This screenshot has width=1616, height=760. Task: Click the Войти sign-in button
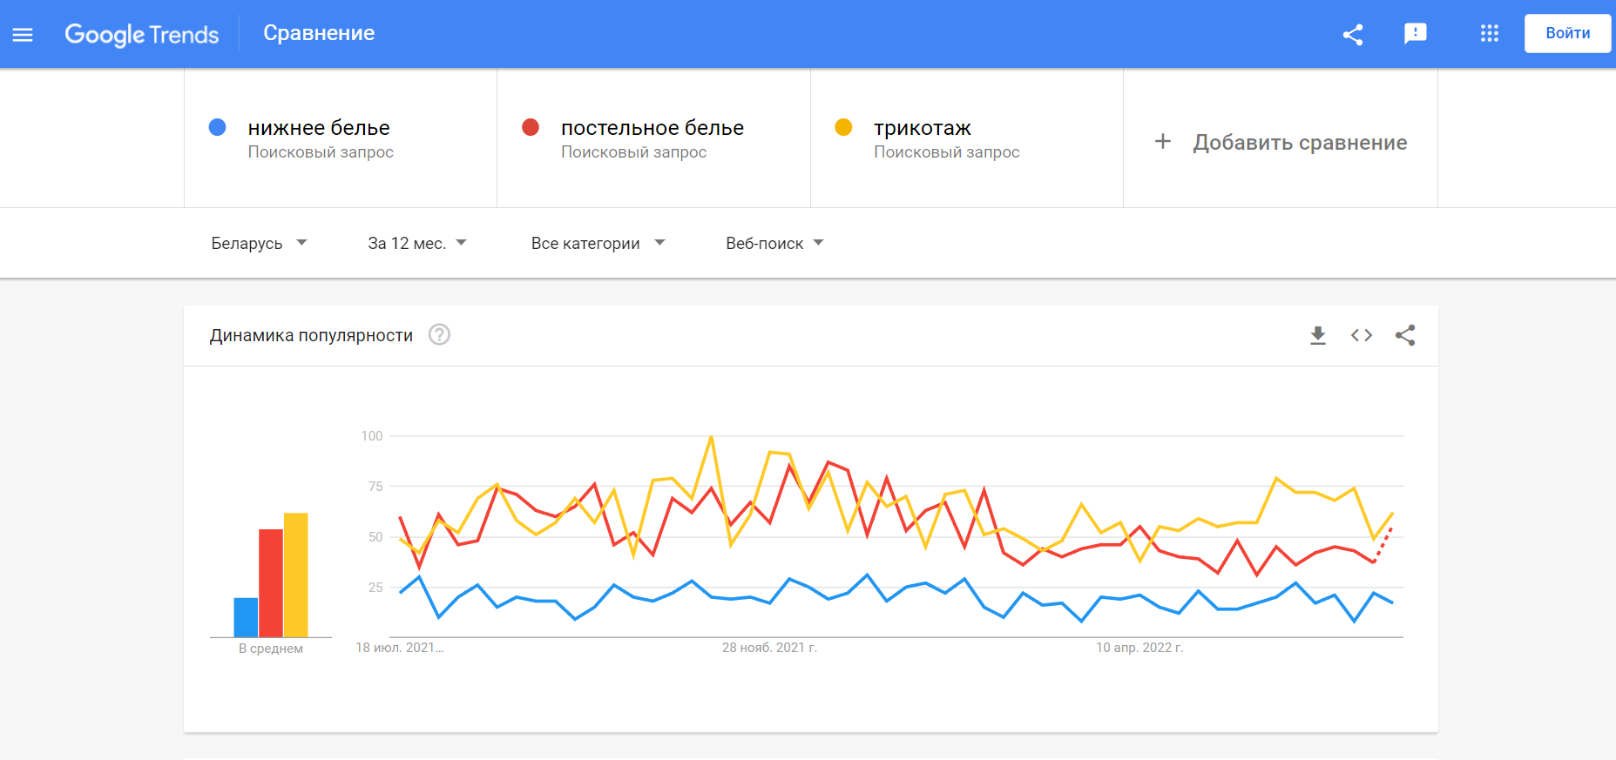coord(1567,33)
